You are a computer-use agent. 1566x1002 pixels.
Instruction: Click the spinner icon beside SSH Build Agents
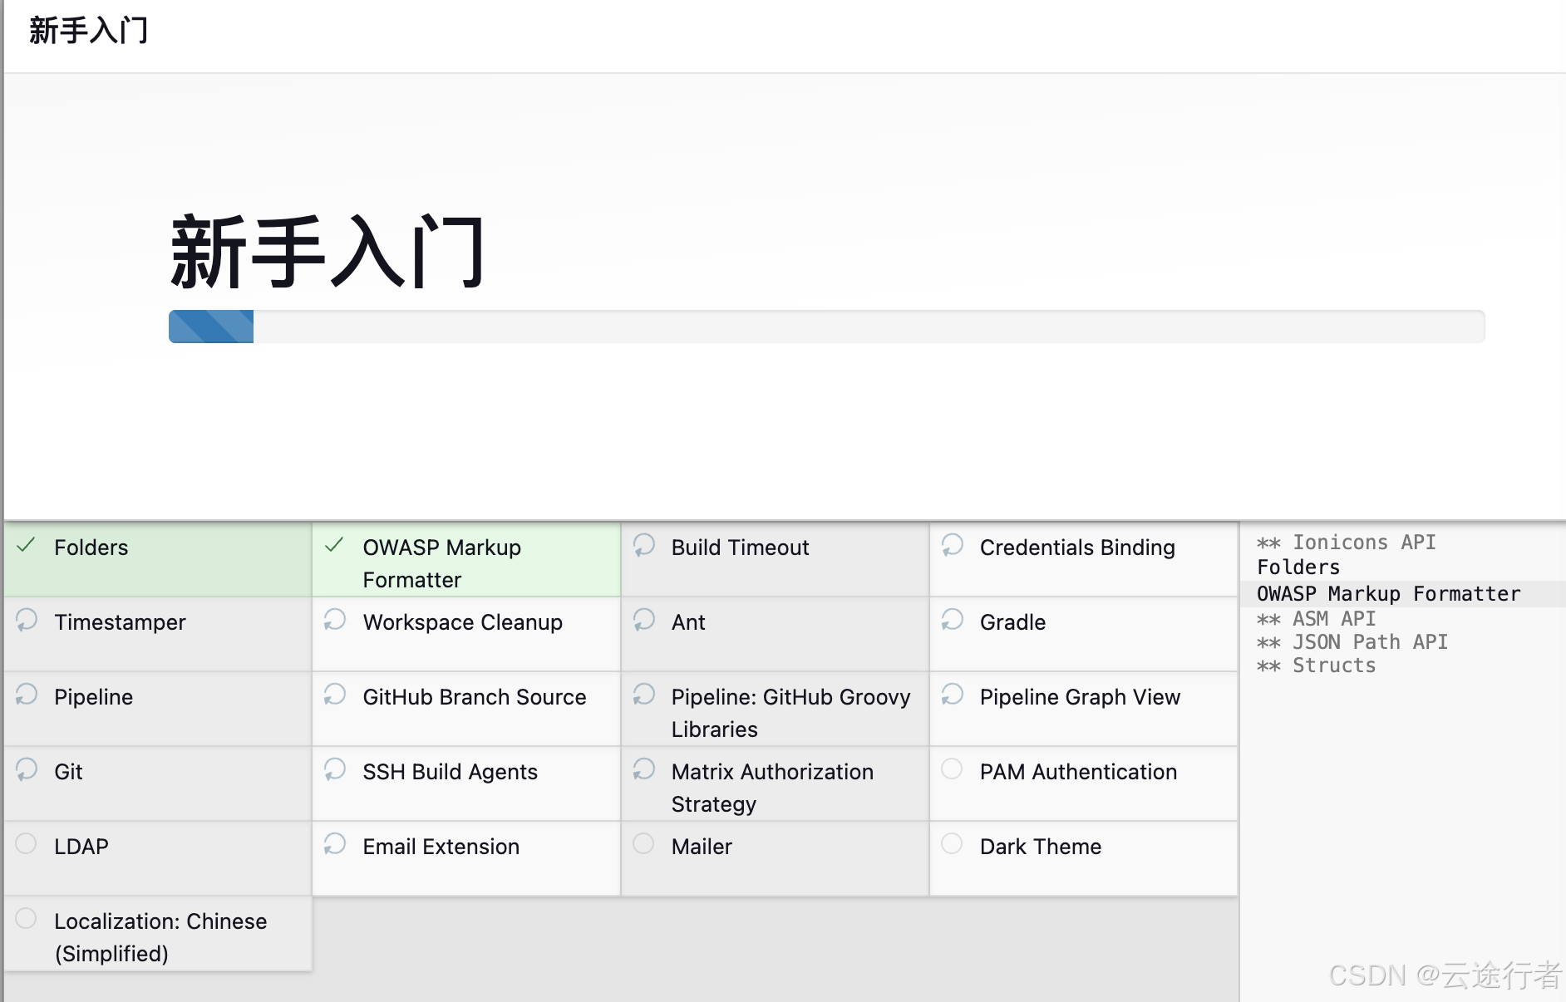pos(335,769)
